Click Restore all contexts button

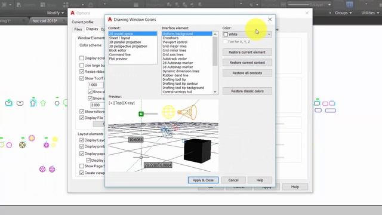coord(247,73)
